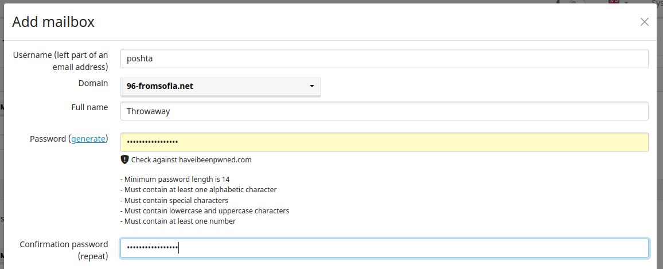The width and height of the screenshot is (663, 269).
Task: Click the Username field label
Action: (60, 61)
